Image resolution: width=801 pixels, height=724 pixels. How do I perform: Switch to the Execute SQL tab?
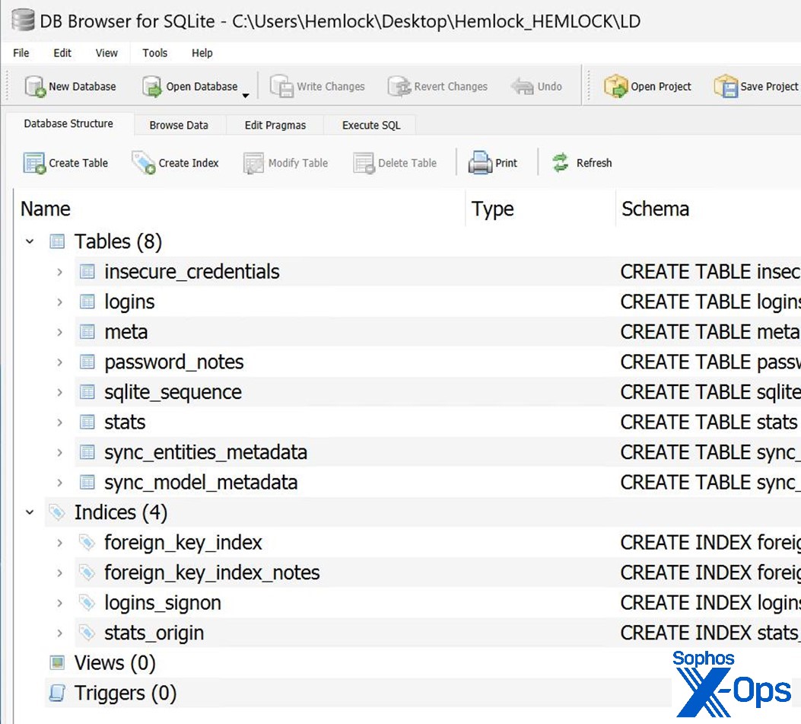[x=371, y=126]
